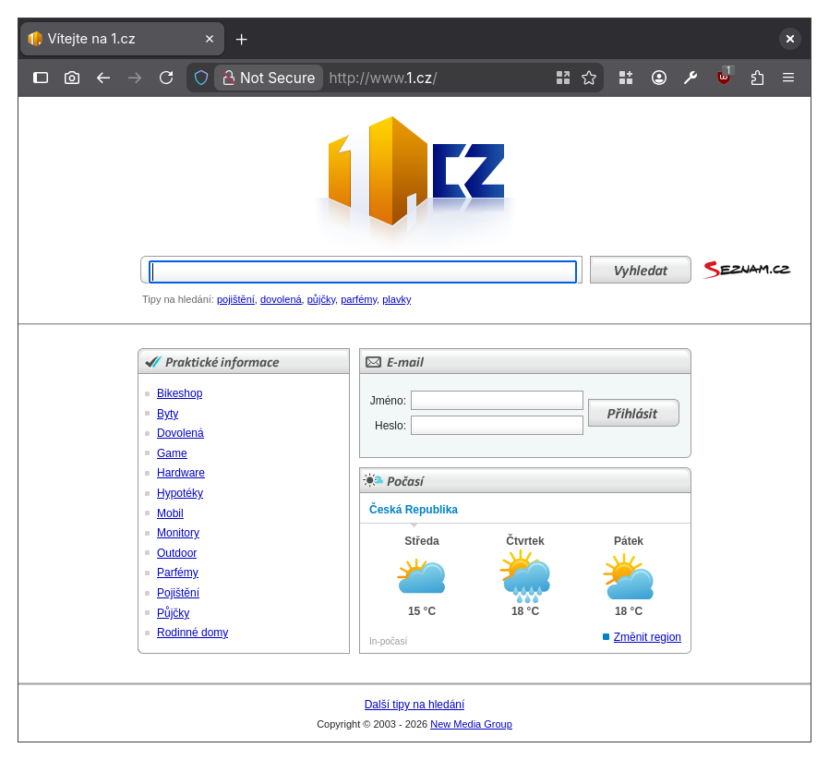This screenshot has width=829, height=760.
Task: Open the tracking protection shield
Action: coord(201,78)
